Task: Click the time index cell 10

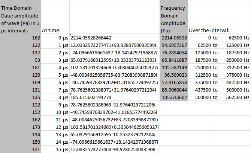Action: click(x=52, y=112)
